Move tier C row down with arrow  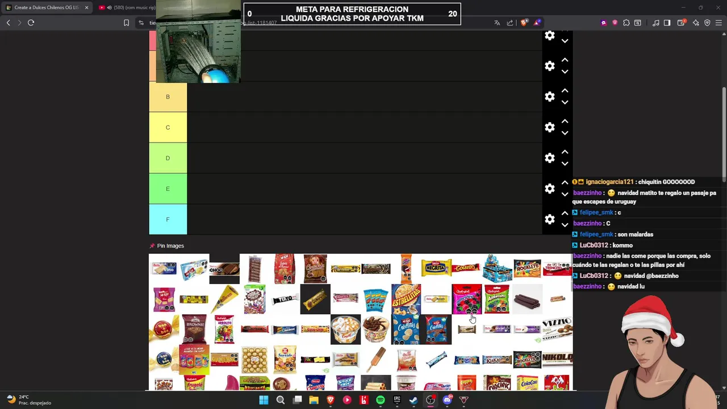point(565,133)
